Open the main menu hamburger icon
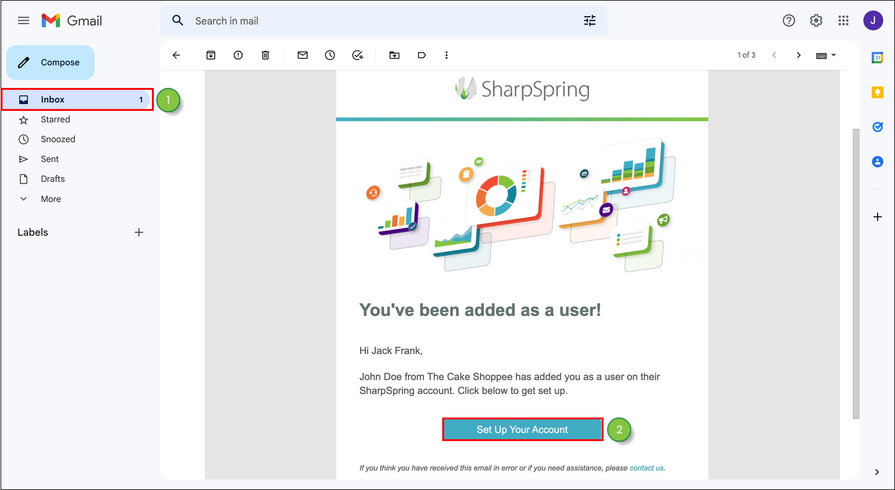895x490 pixels. tap(24, 21)
